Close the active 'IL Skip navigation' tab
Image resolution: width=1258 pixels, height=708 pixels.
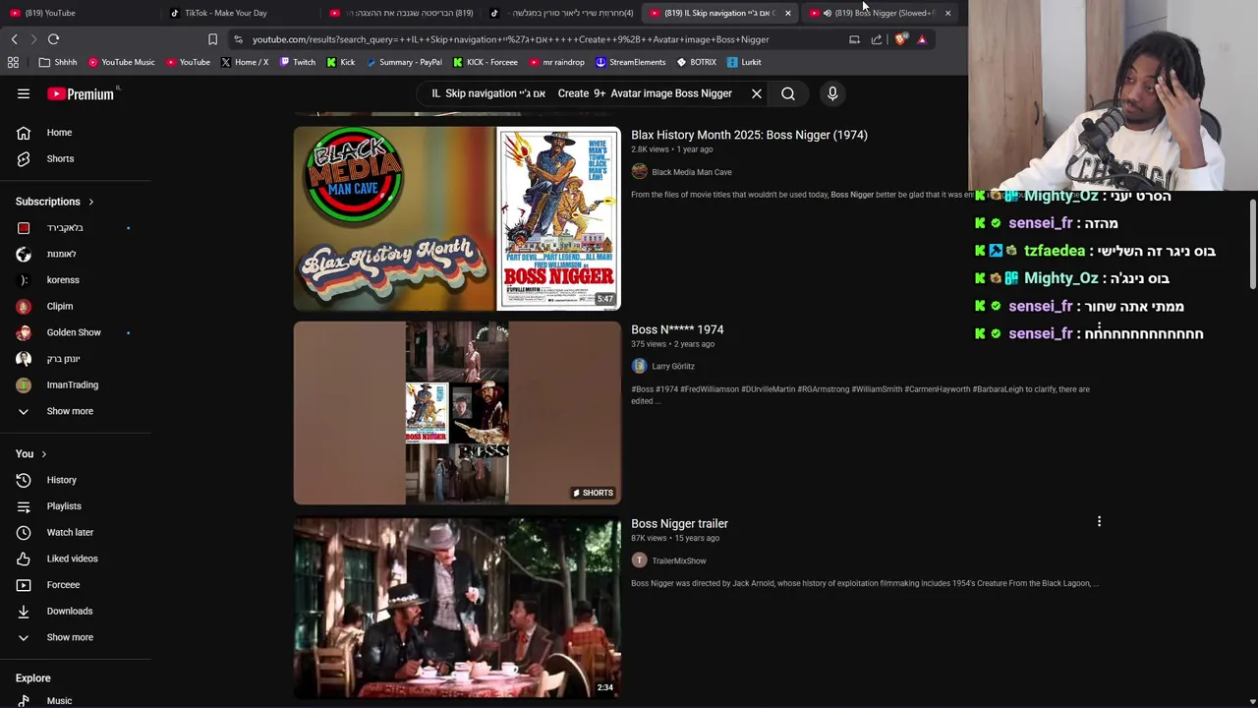click(x=787, y=13)
